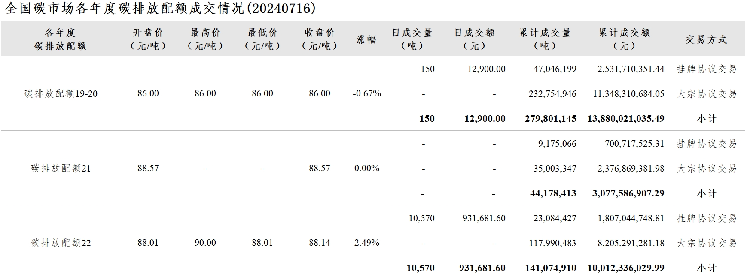The image size is (747, 274).
Task: Click the 涨幅 column header
Action: click(x=366, y=39)
